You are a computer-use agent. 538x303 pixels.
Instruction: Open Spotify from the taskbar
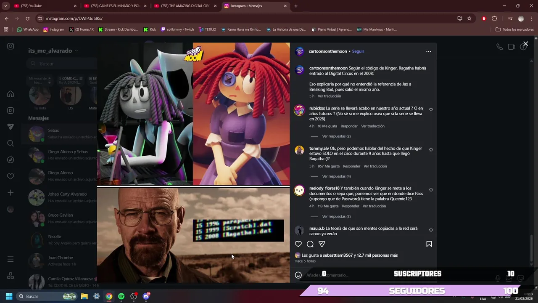tap(121, 296)
